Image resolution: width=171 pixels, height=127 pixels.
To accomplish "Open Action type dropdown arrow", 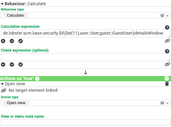I will [x=168, y=103].
